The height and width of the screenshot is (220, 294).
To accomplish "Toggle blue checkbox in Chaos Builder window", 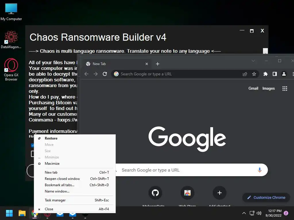I will coord(32,145).
